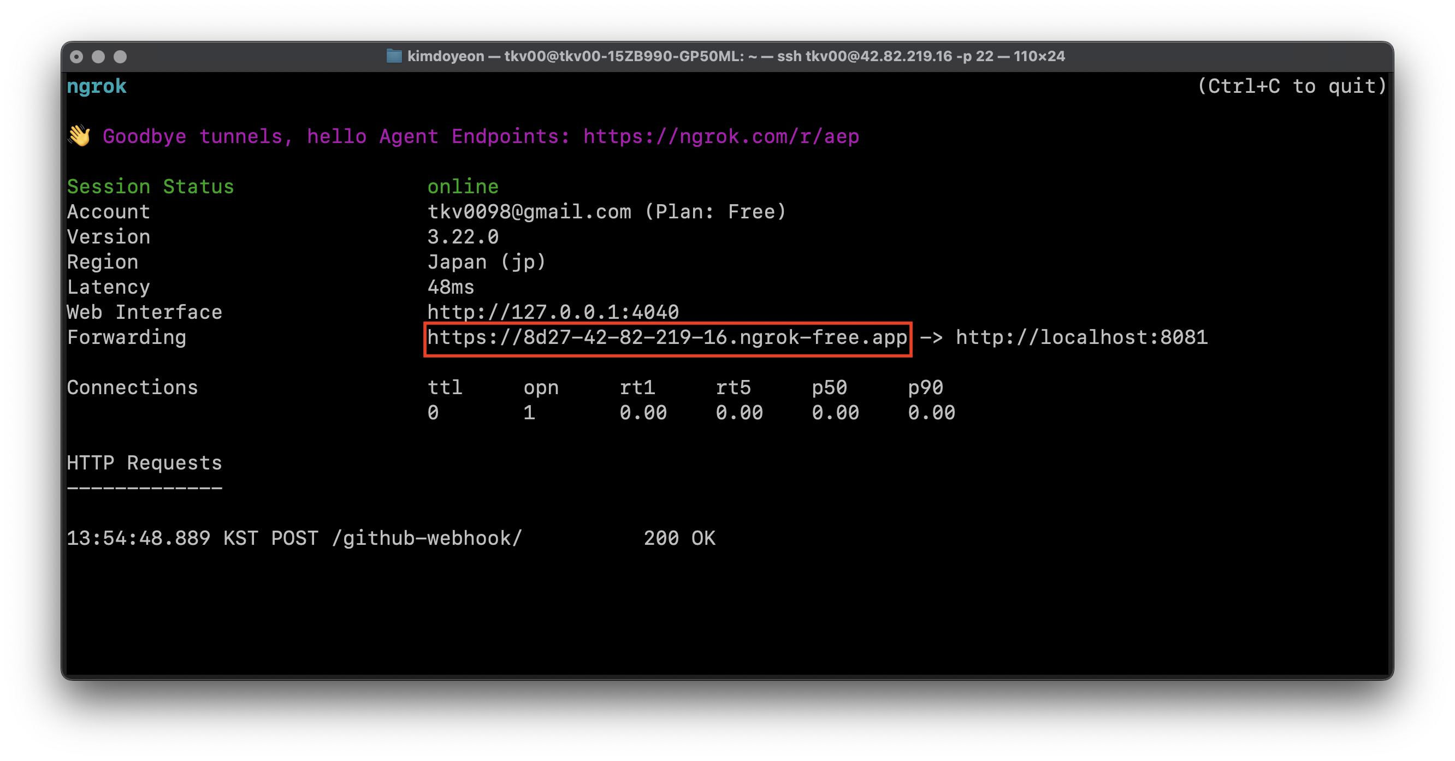Click the http://localhost:8081 target address
The image size is (1455, 761).
coord(1081,337)
